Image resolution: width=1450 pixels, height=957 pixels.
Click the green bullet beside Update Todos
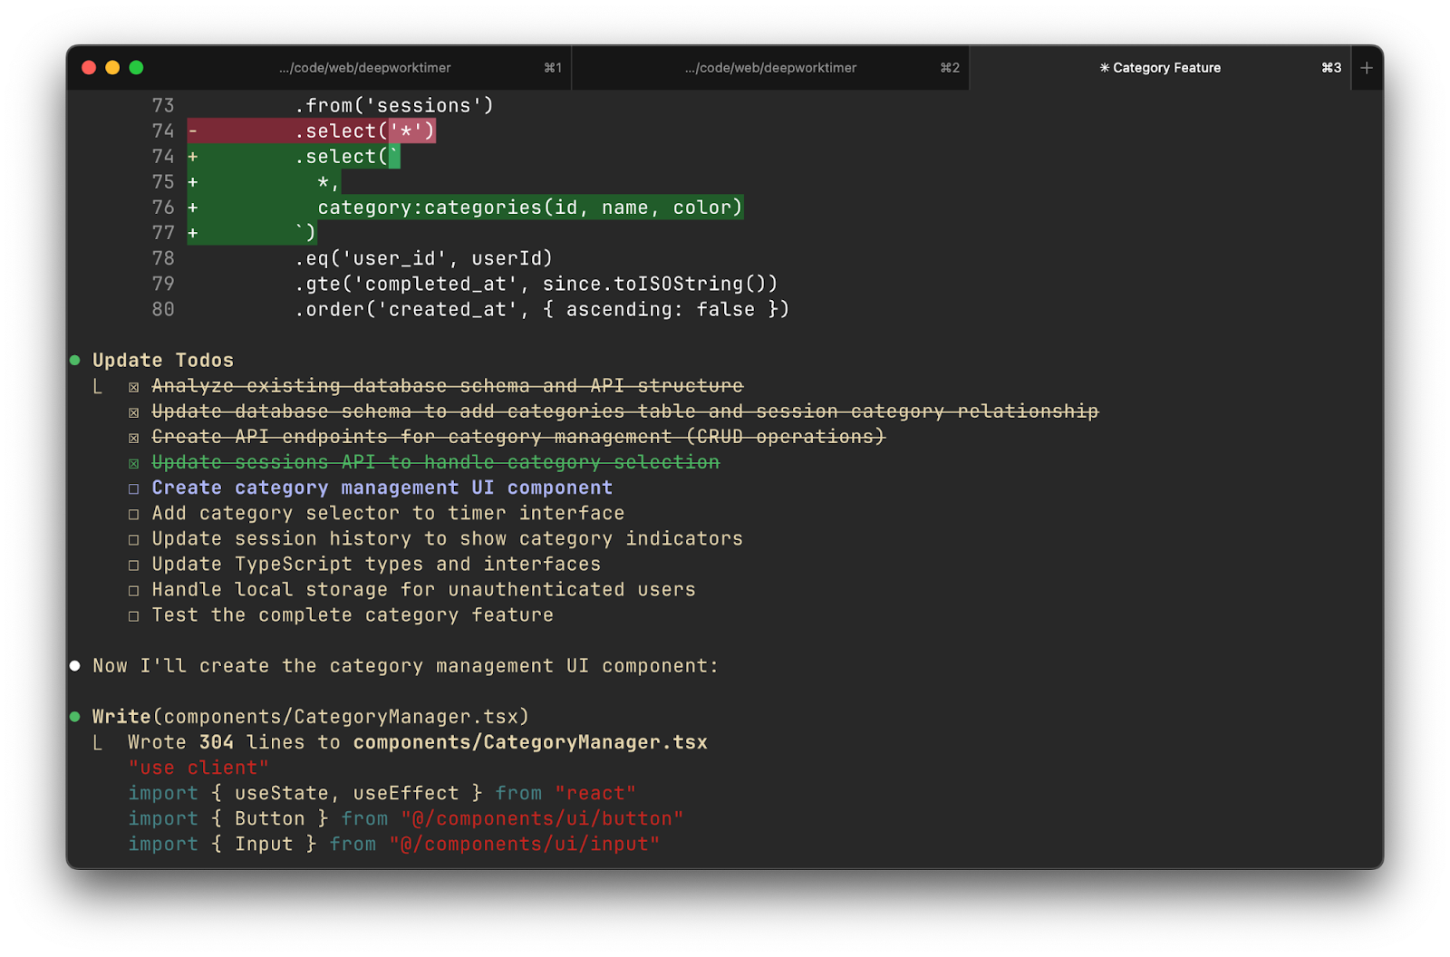point(75,361)
